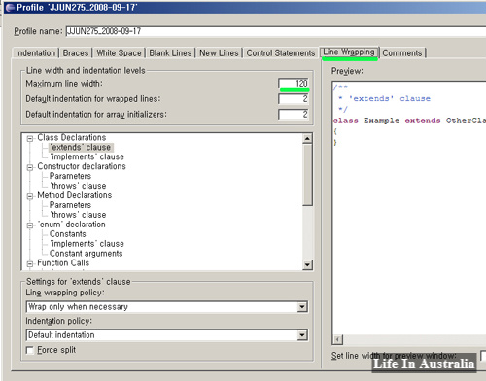Click the Eclipse icon in title bar

pyautogui.click(x=10, y=7)
